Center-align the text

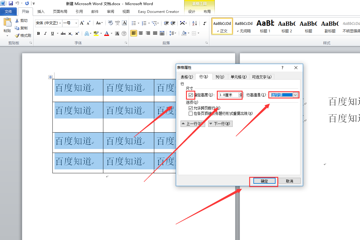141,33
